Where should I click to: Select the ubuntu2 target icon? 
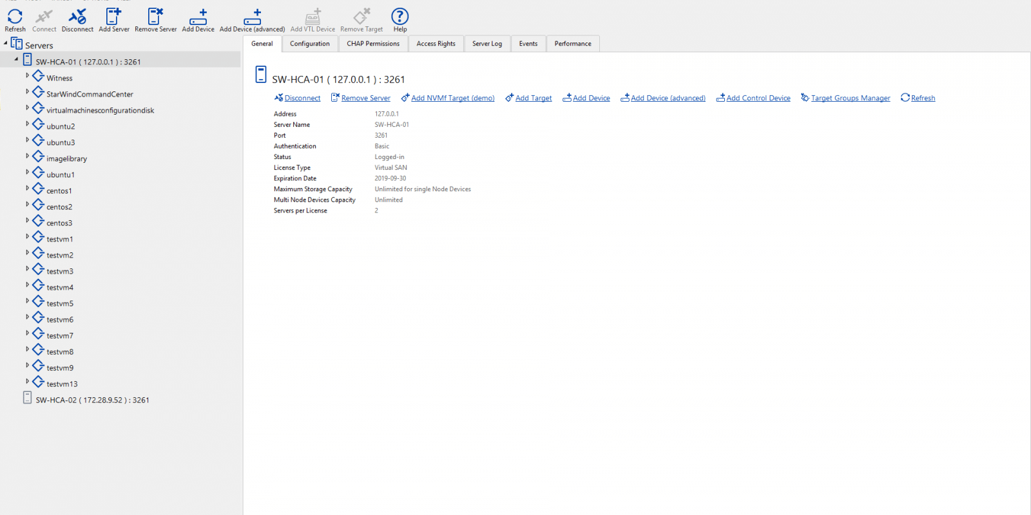(x=39, y=124)
